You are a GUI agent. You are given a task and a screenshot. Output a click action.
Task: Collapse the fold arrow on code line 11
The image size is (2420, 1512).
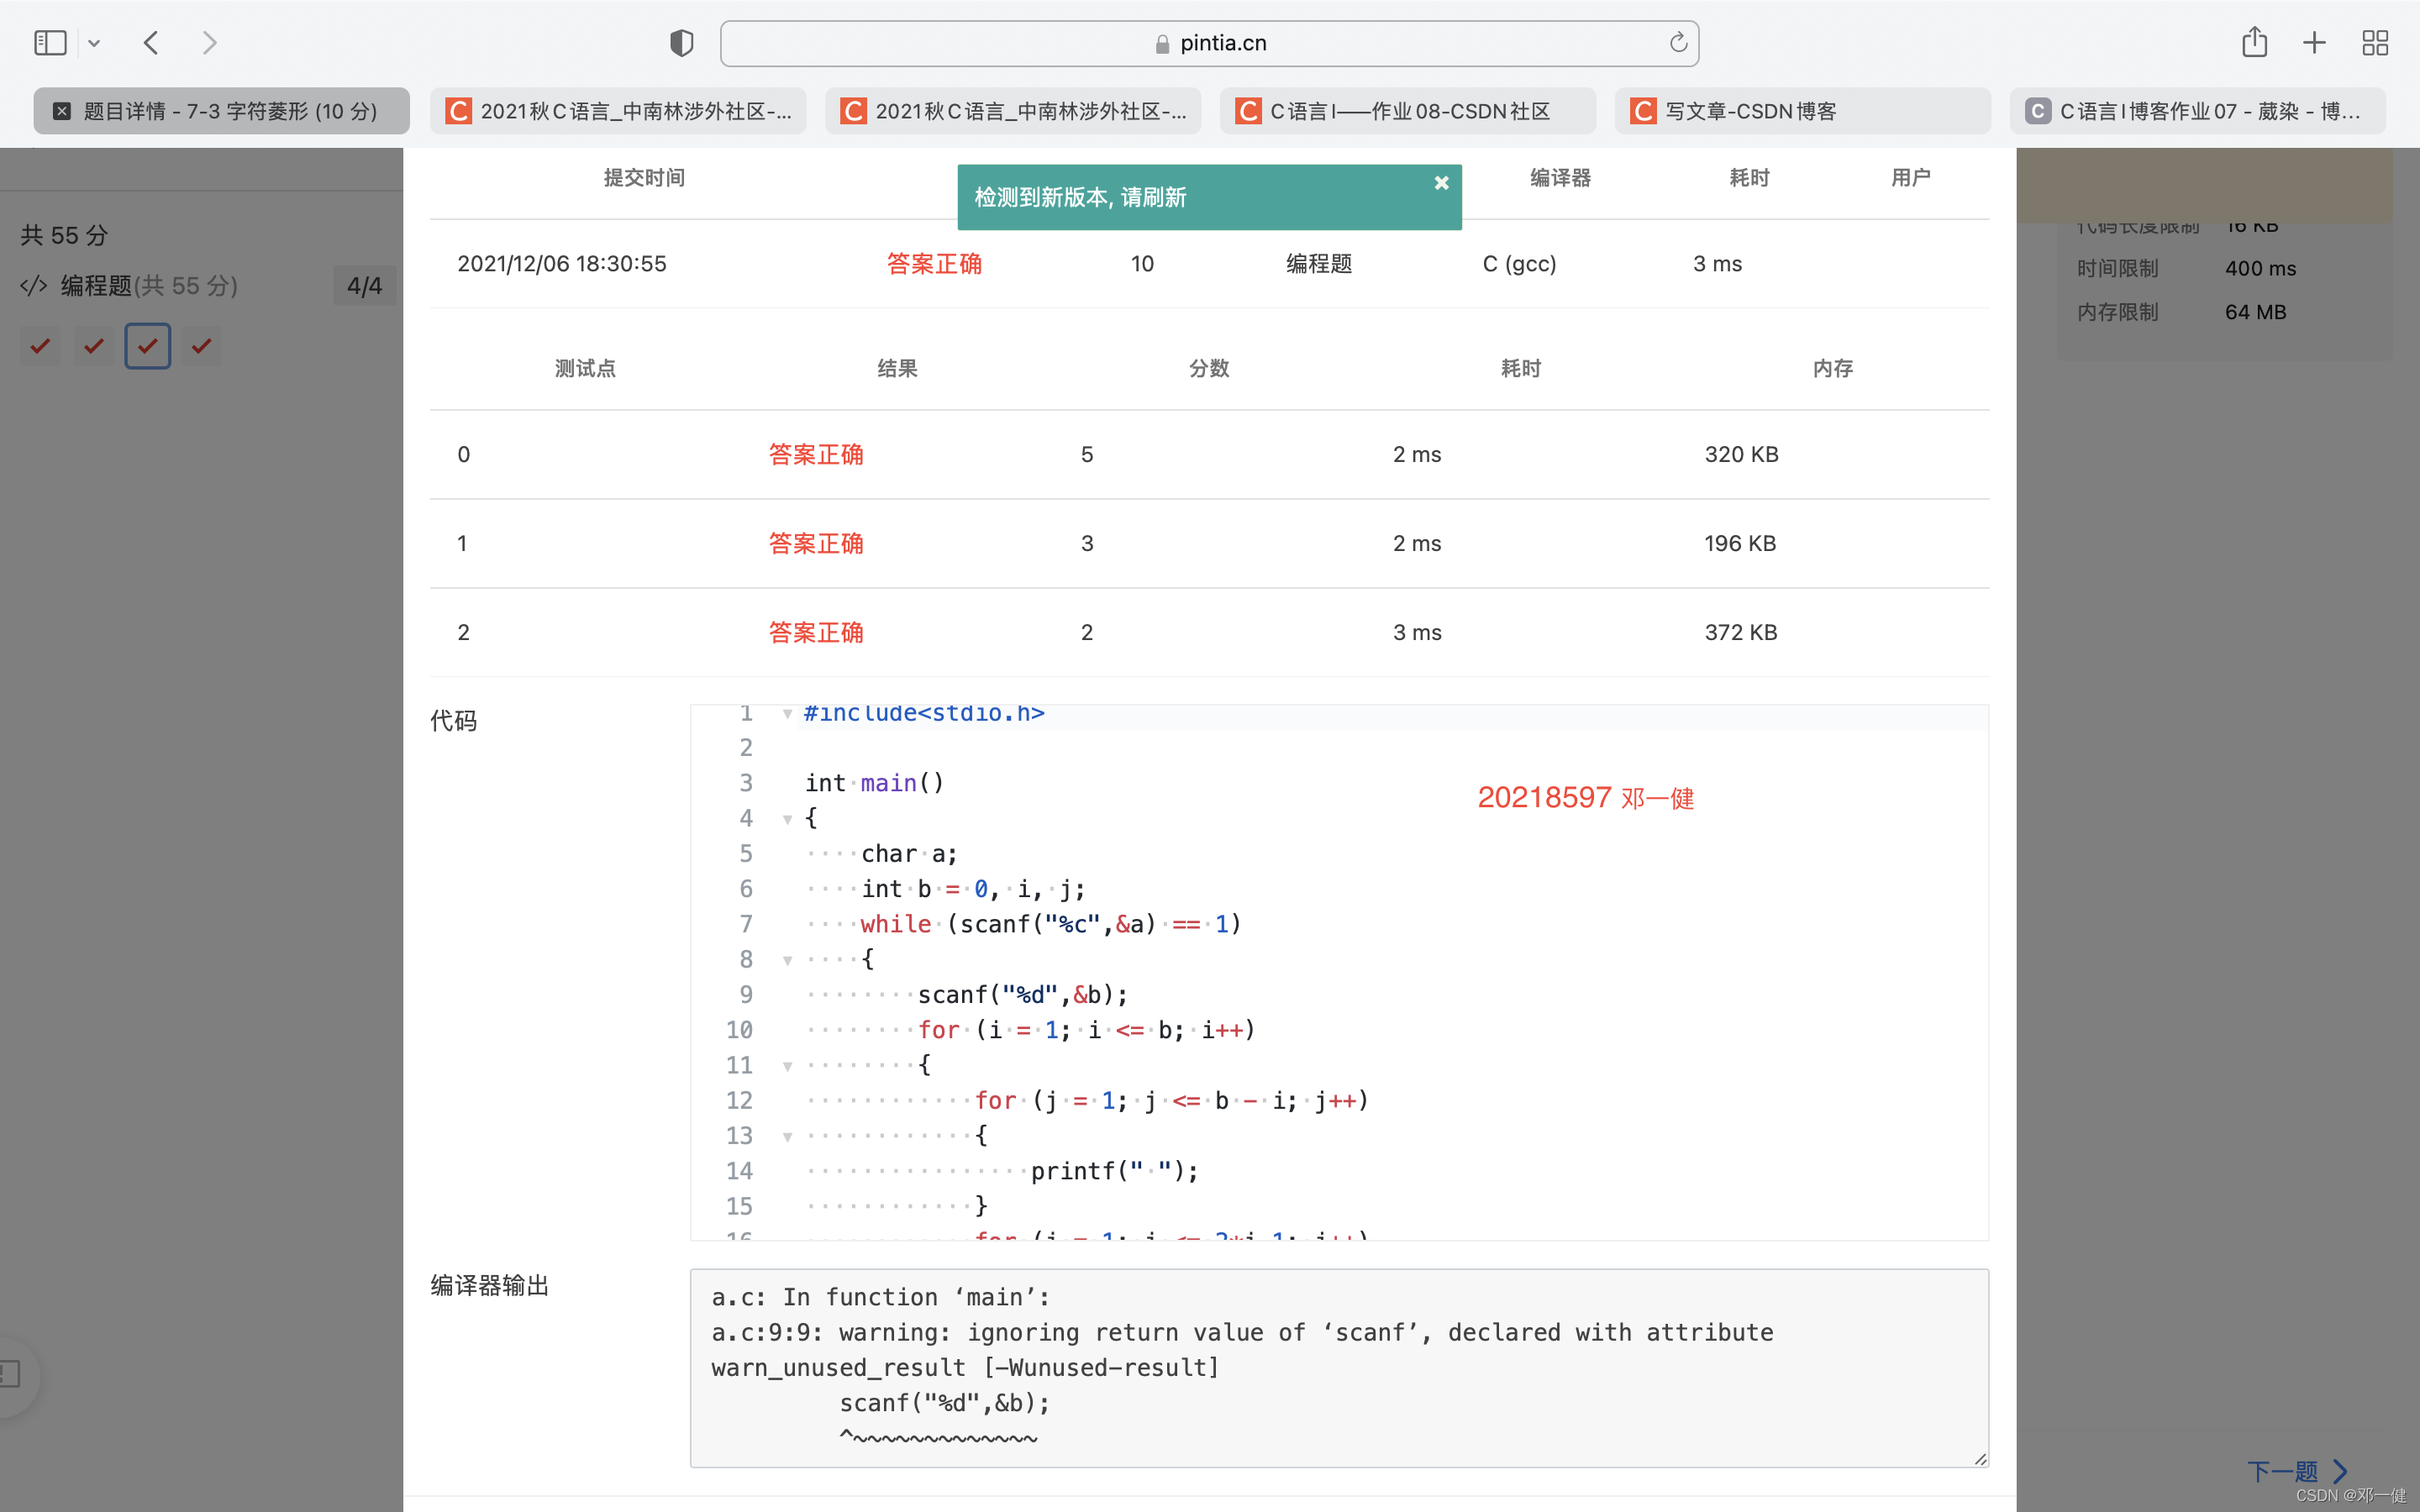[x=788, y=1066]
